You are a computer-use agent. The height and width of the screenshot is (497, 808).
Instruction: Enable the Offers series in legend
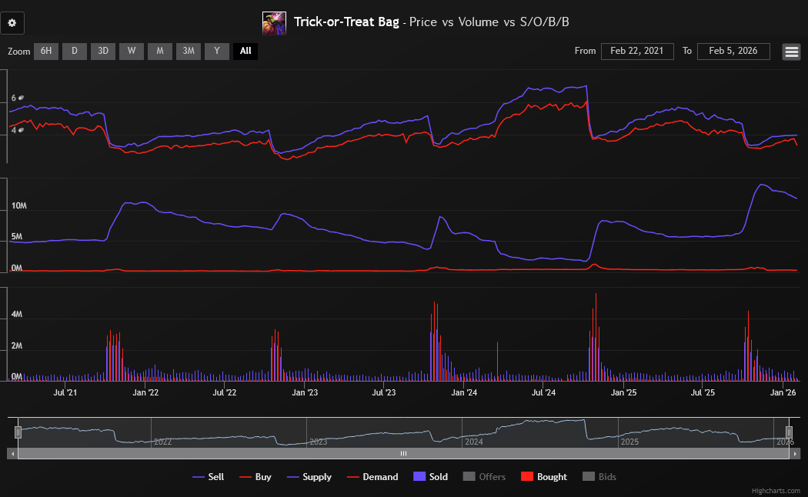(x=484, y=477)
